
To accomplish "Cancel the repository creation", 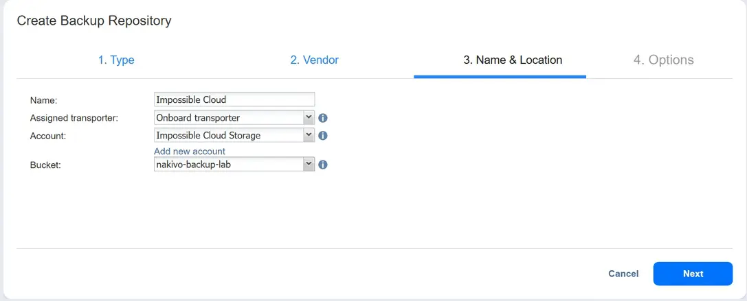I will [x=623, y=274].
